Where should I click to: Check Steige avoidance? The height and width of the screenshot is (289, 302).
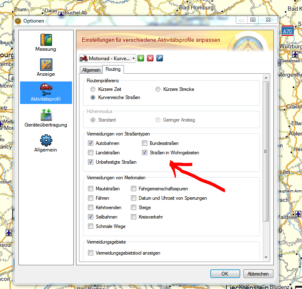(x=133, y=208)
